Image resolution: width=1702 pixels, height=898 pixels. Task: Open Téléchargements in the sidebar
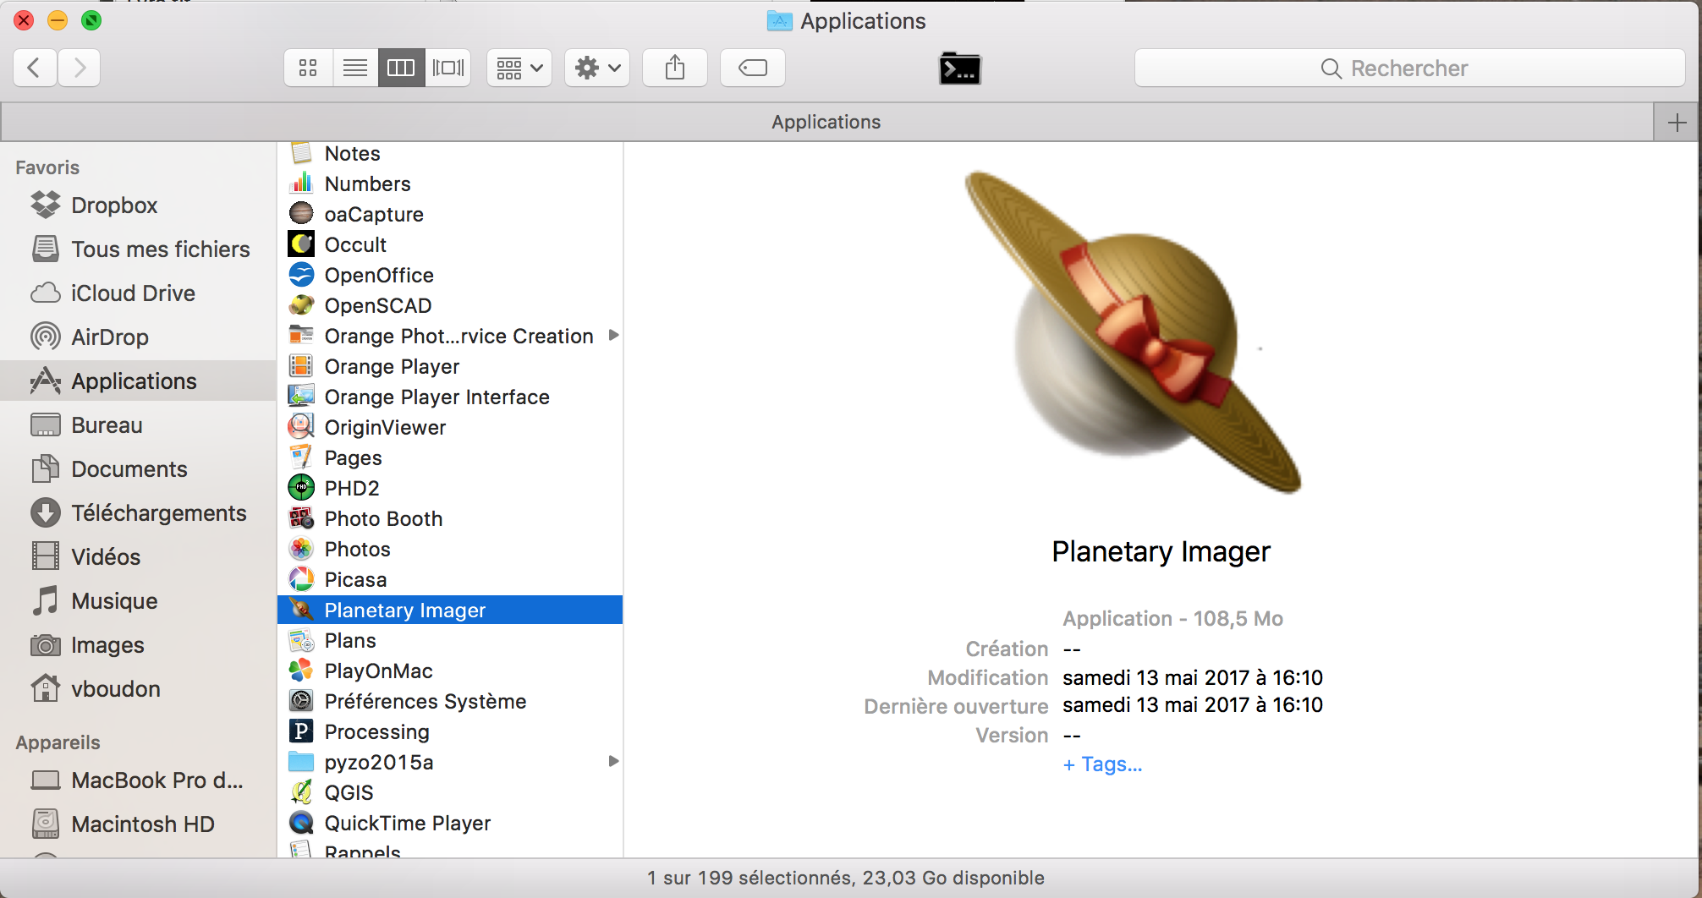[x=158, y=513]
